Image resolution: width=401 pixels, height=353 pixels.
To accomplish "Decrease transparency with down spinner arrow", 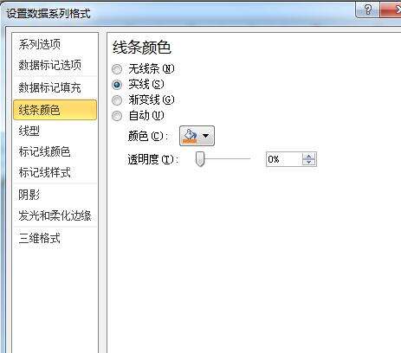I will pyautogui.click(x=308, y=162).
